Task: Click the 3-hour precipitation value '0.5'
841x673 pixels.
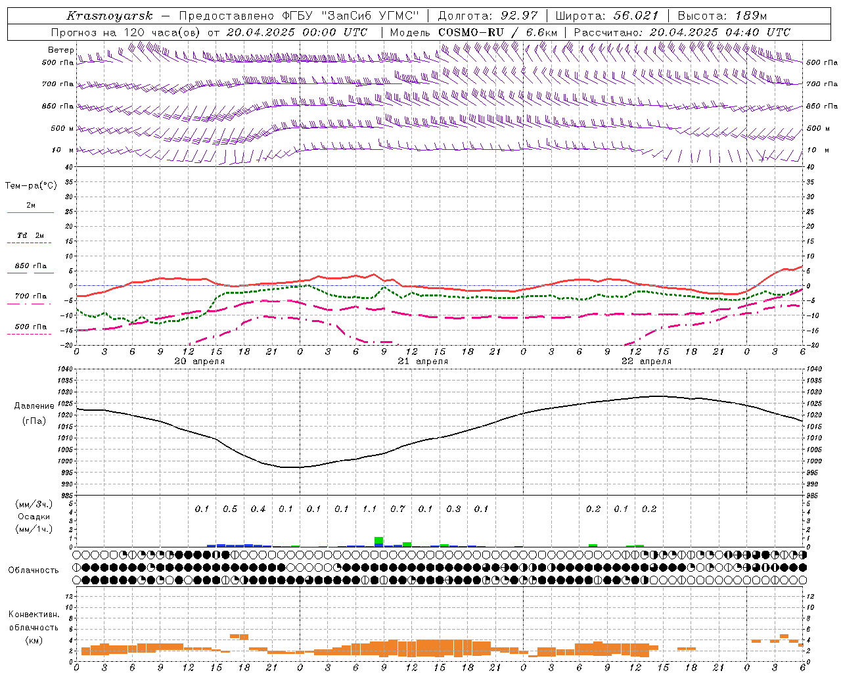Action: pos(230,509)
